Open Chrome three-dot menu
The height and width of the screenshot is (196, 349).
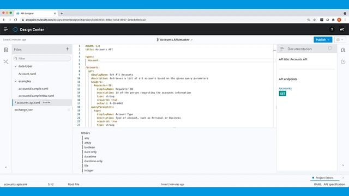345,20
